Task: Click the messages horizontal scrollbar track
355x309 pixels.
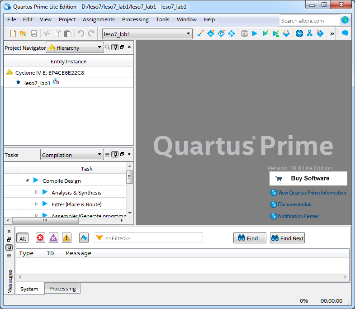Action: 183,277
